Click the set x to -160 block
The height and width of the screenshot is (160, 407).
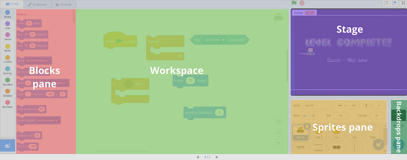click(28, 146)
